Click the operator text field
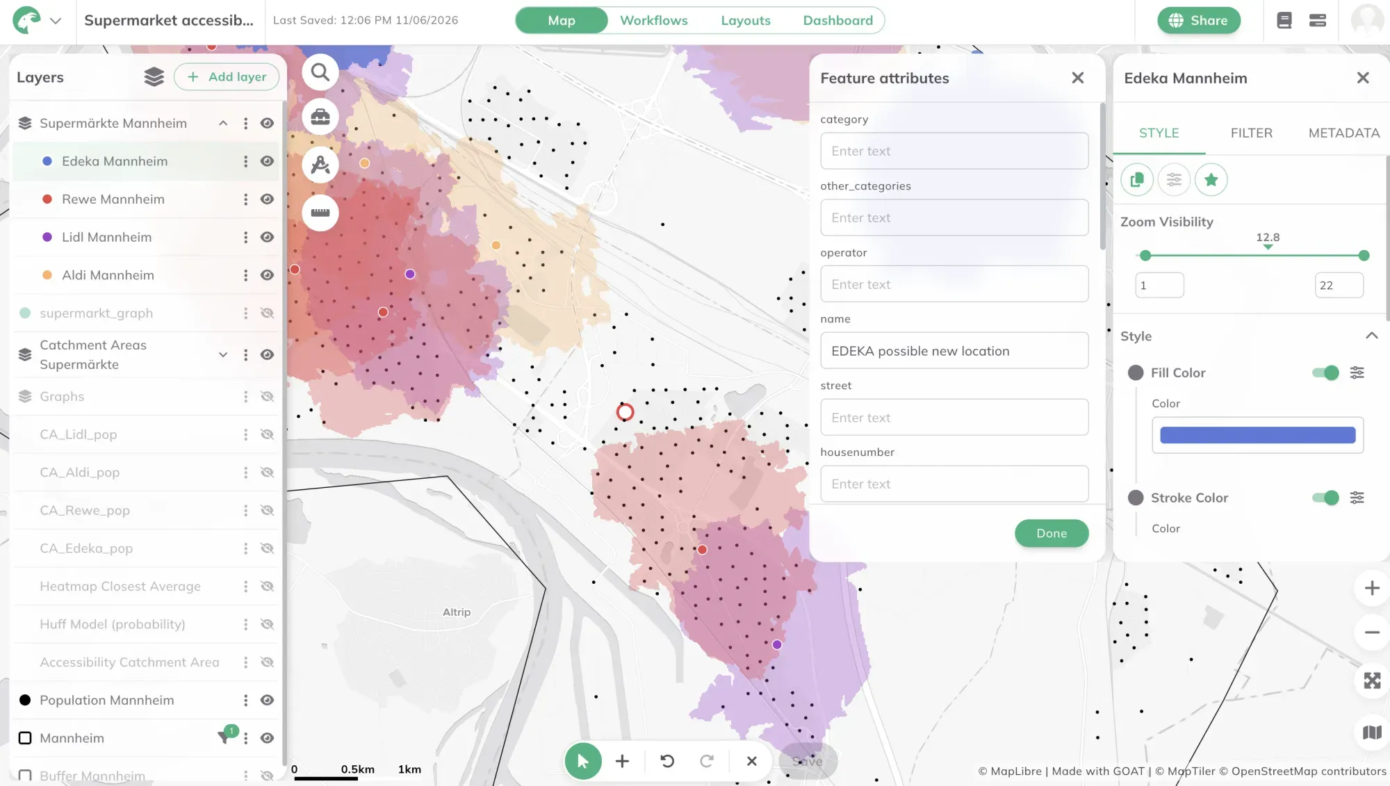 pos(954,284)
